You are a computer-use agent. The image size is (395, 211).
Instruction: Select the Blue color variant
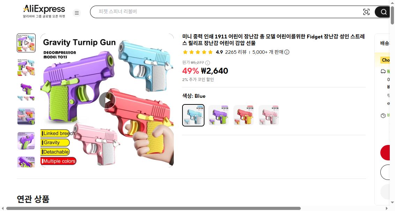point(193,115)
